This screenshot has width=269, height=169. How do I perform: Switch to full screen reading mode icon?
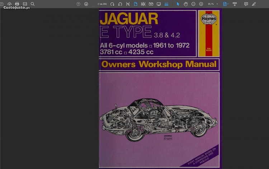point(159,4)
